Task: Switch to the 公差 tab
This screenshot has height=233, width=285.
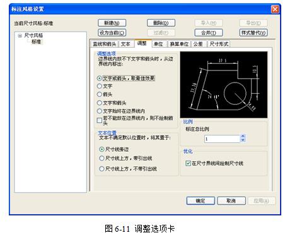Action: pos(198,44)
